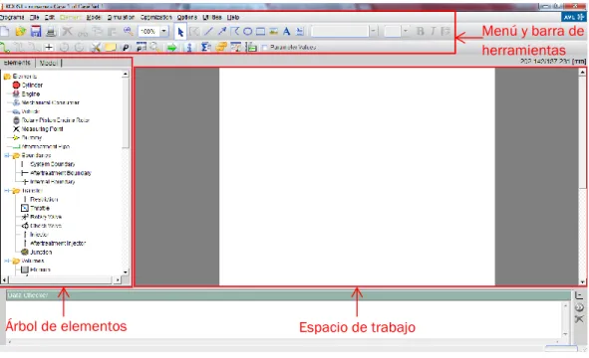
Task: Select Mechanical Consumer element
Action: tap(51, 102)
